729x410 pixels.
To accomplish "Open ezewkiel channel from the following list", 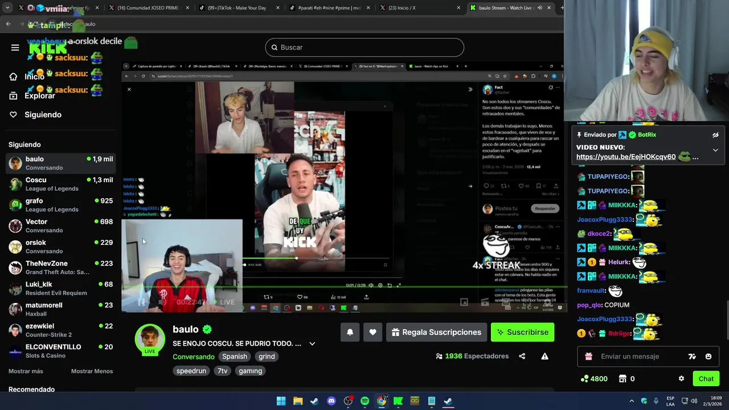I will (61, 330).
